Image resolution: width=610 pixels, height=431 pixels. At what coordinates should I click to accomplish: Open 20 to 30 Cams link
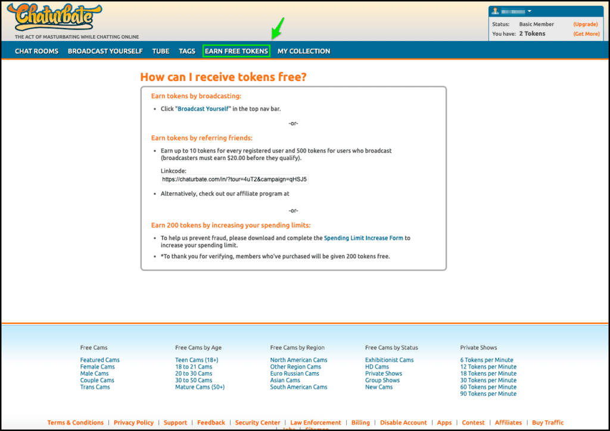pyautogui.click(x=194, y=373)
